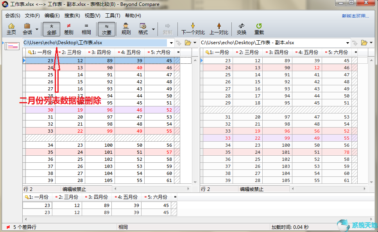Click right pane column options square icon
Image resolution: width=378 pixels, height=232 pixels.
point(356,52)
